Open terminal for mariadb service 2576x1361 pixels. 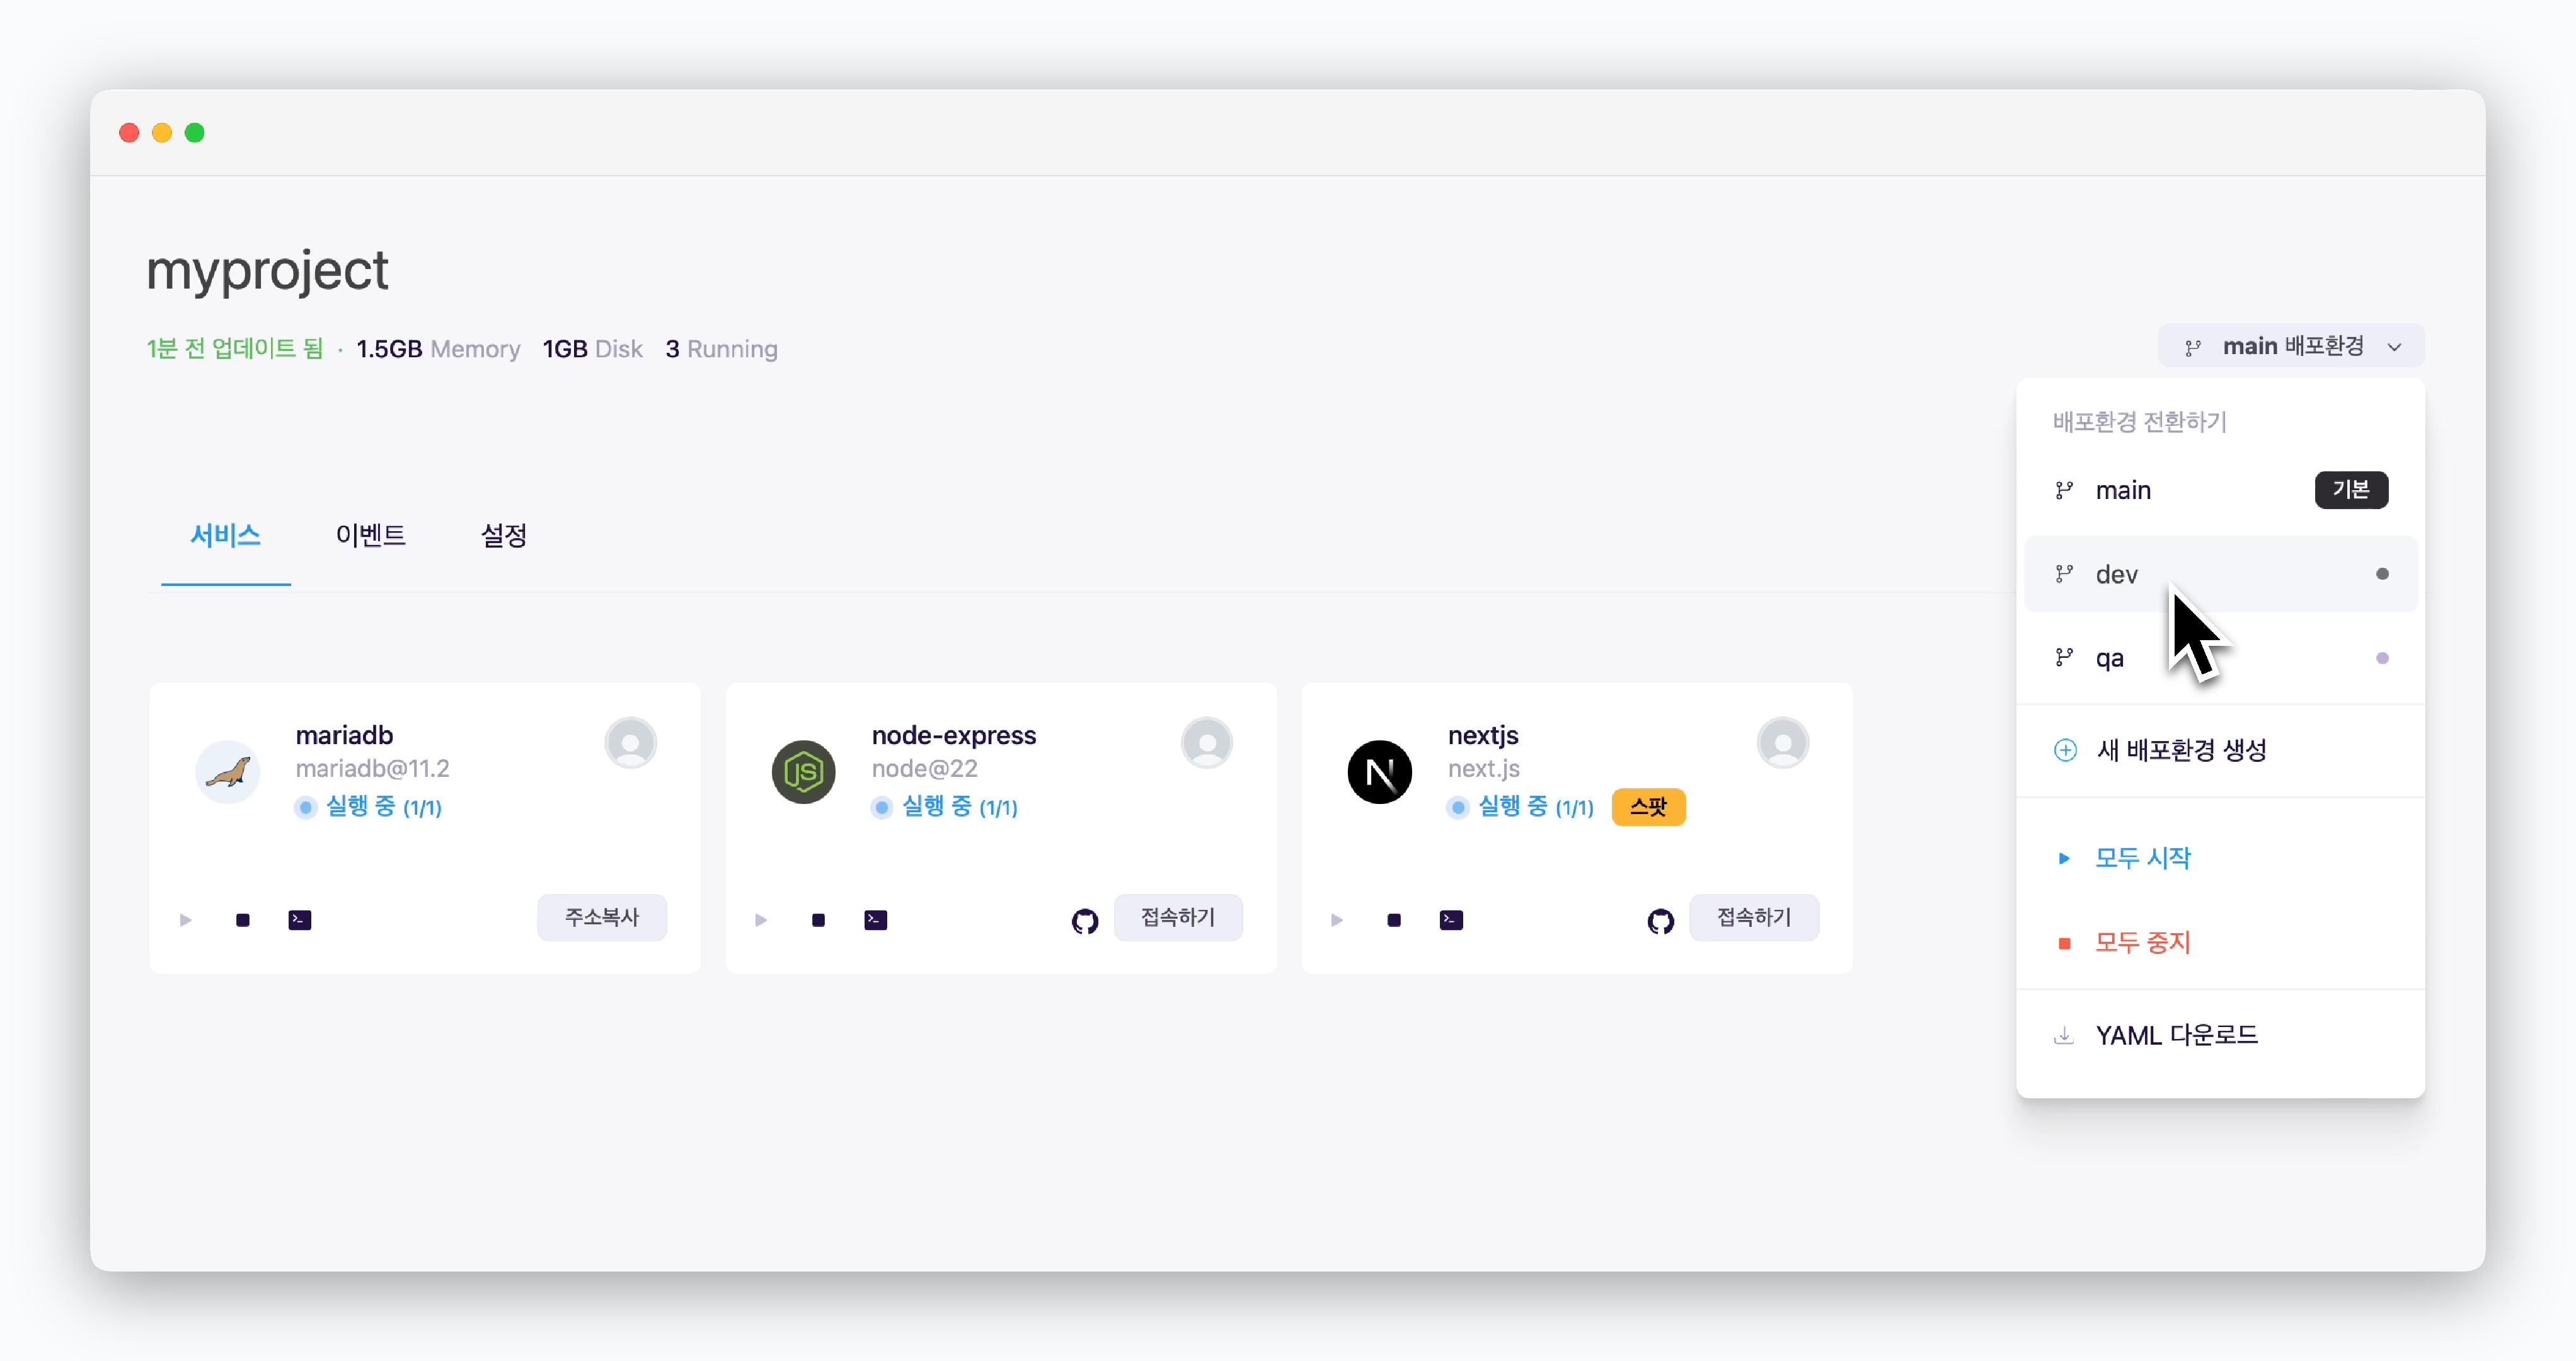click(299, 919)
